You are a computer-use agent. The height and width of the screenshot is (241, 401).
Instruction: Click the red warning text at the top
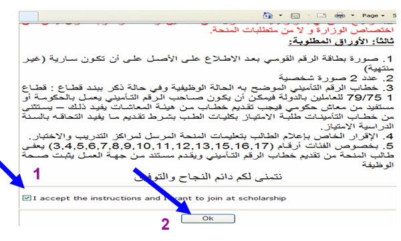pyautogui.click(x=302, y=29)
